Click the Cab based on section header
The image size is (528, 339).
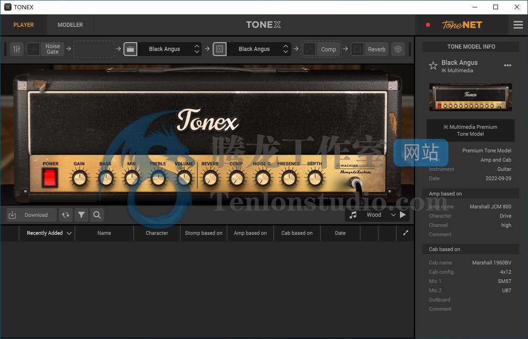coord(470,249)
